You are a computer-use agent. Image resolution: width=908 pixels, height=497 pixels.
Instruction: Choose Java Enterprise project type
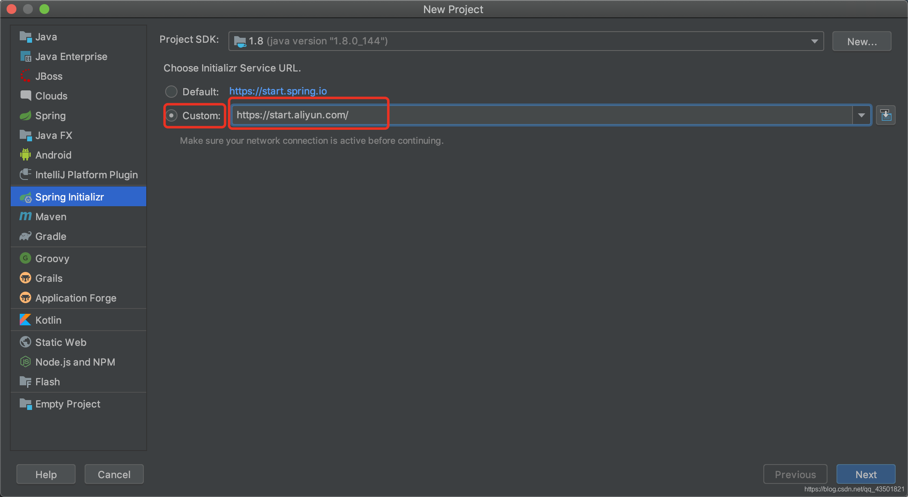click(x=78, y=57)
